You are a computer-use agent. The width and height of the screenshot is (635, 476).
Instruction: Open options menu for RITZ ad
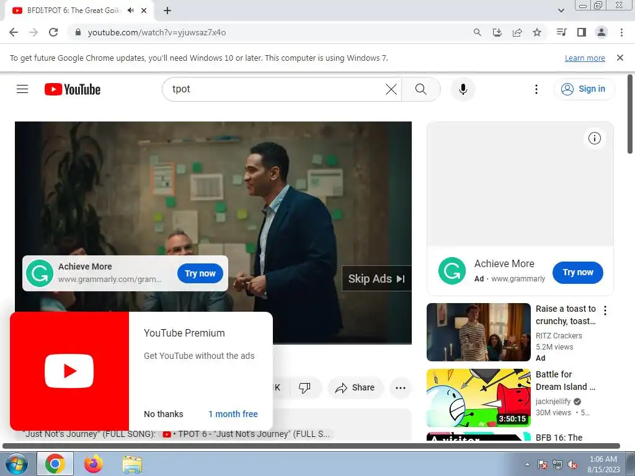[605, 311]
